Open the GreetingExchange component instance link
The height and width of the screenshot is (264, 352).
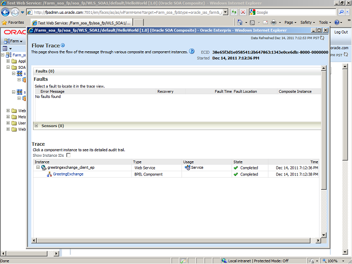pyautogui.click(x=68, y=174)
